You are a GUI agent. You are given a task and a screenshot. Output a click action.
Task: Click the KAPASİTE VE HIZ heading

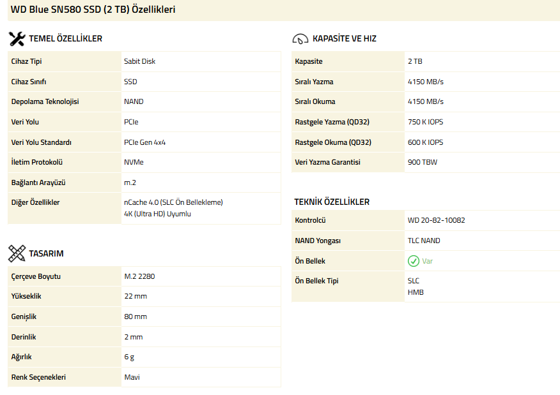[x=345, y=38]
